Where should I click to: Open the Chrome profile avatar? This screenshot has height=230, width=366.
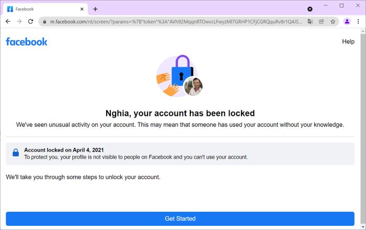pos(347,21)
